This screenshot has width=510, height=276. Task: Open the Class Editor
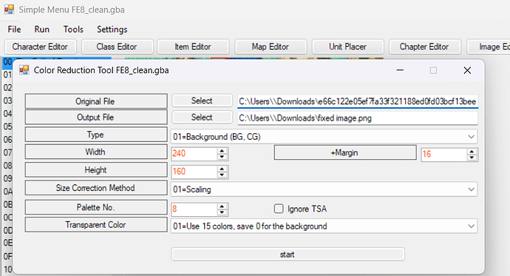pos(117,47)
